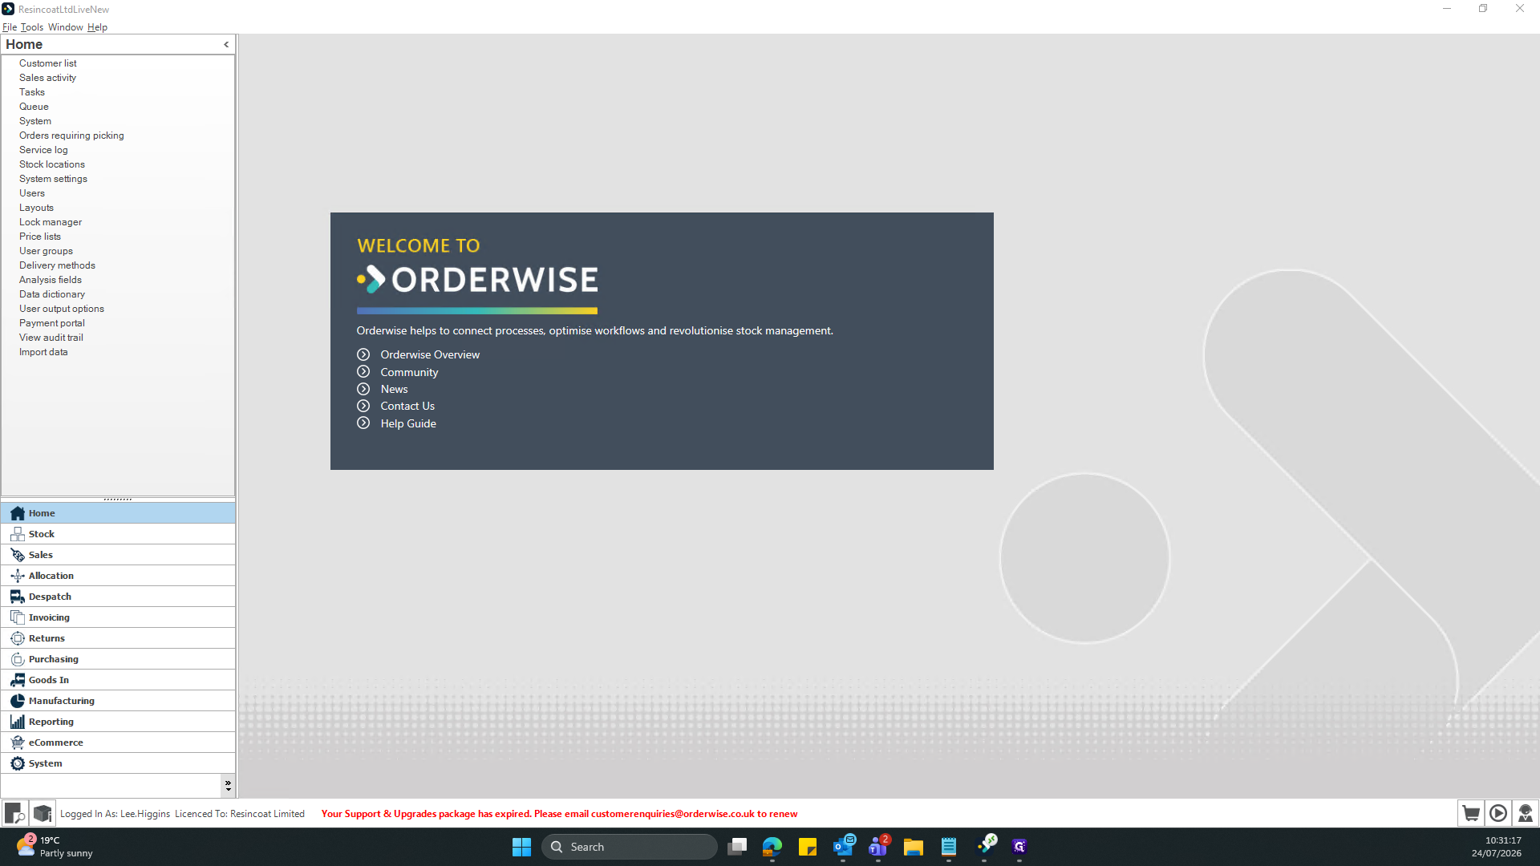Image resolution: width=1540 pixels, height=866 pixels.
Task: Open Queue in the Home panel
Action: pos(34,107)
